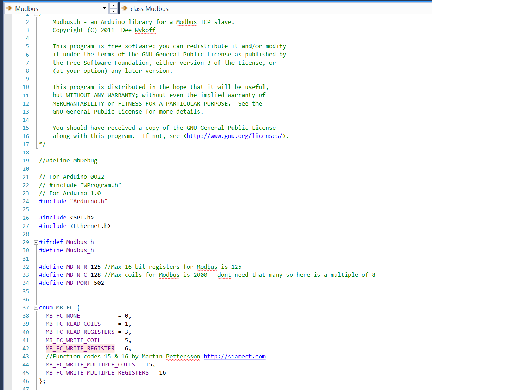Open the siamect.com hyperlink
The width and height of the screenshot is (508, 390).
(x=234, y=356)
